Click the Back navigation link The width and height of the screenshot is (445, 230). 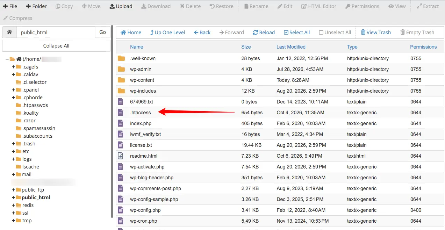click(x=202, y=33)
